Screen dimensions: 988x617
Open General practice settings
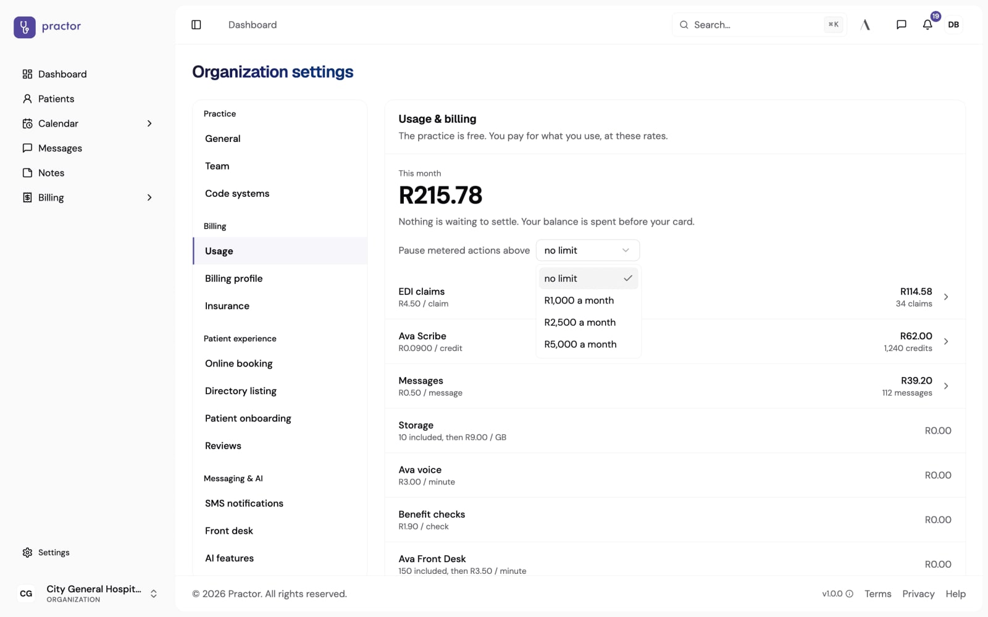280,139
